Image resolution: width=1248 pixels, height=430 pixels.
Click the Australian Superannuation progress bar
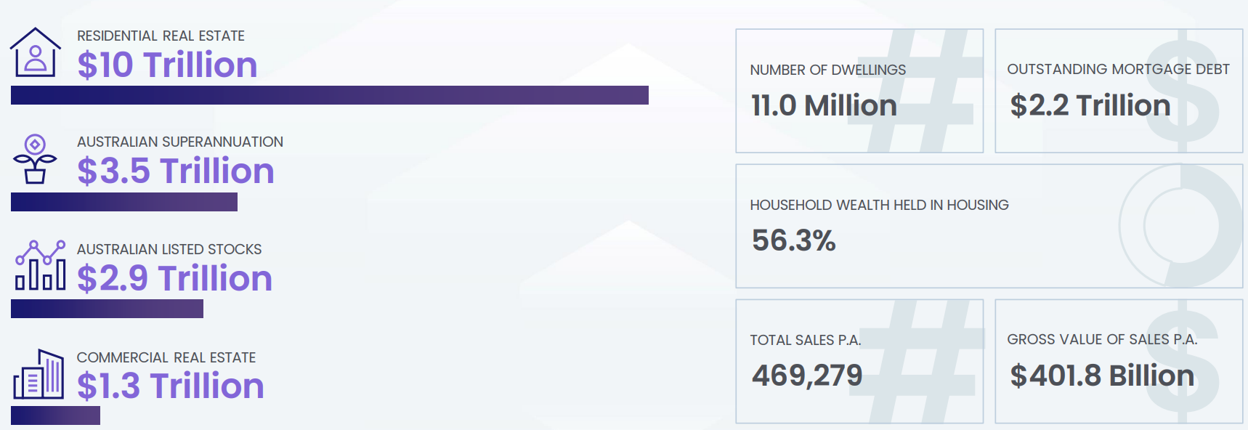(124, 202)
